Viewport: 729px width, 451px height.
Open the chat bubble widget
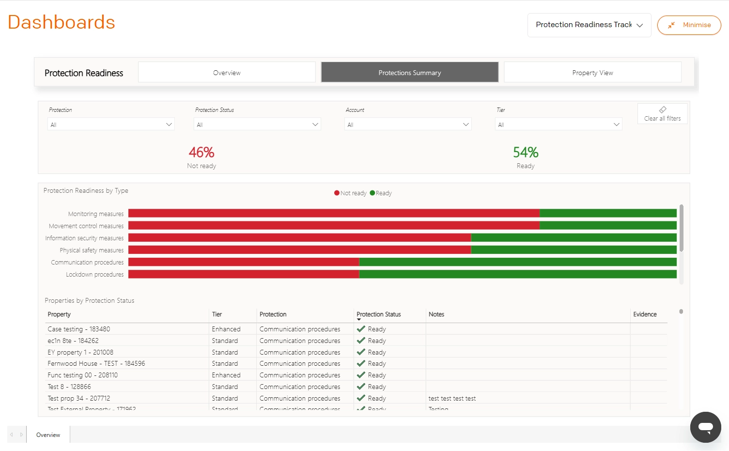(x=706, y=427)
